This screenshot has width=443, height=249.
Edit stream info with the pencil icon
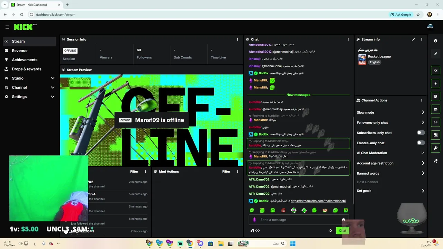413,39
